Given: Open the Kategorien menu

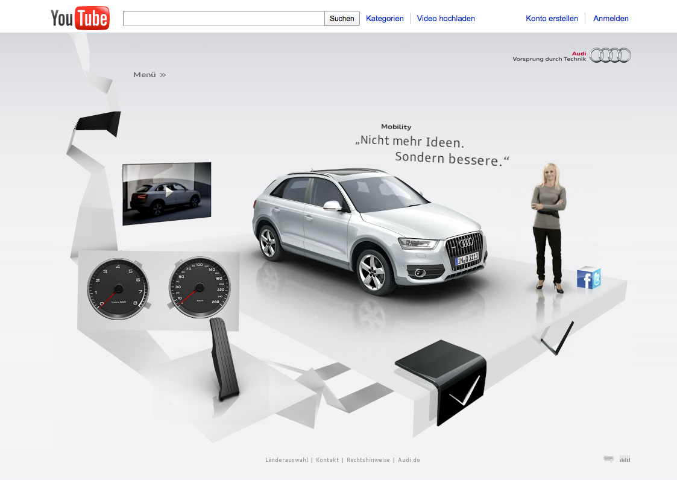Looking at the screenshot, I should point(385,19).
